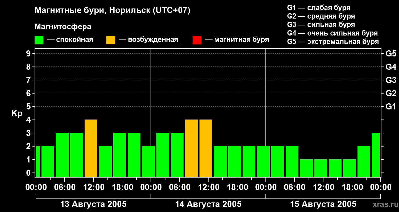Click the 'G5' label on right axis

391,54
